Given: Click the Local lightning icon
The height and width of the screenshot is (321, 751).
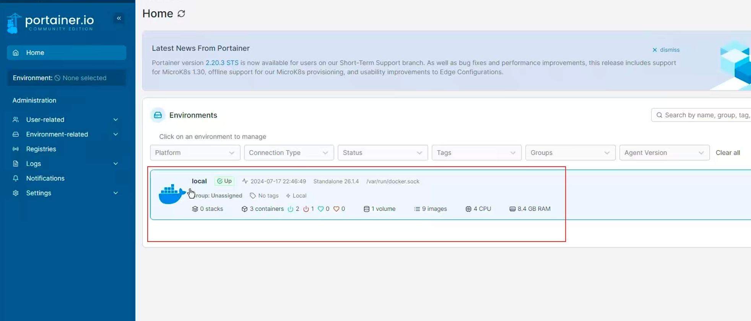Looking at the screenshot, I should [288, 196].
